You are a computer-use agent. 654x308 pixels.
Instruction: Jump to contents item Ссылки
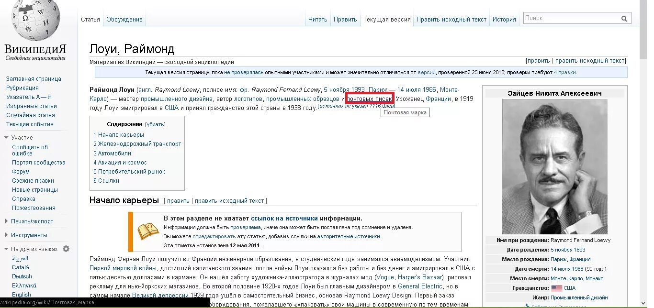coord(106,181)
